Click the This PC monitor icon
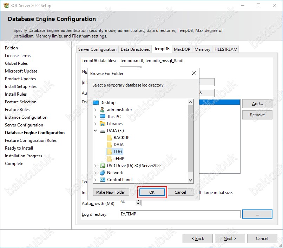The width and height of the screenshot is (283, 248). tap(103, 117)
